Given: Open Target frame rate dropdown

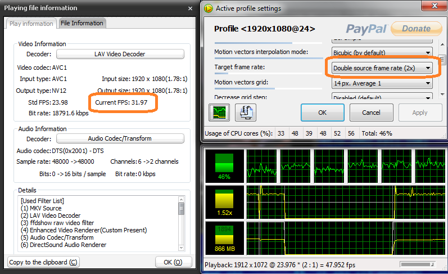Looking at the screenshot, I should pos(379,68).
